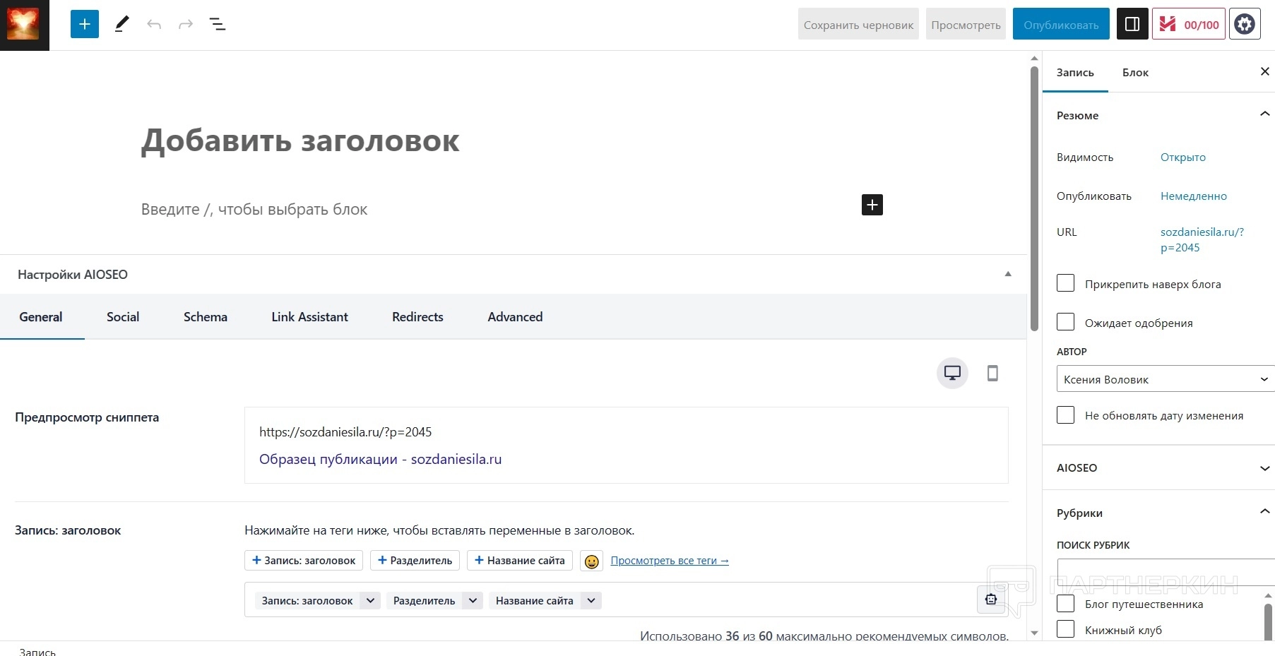
Task: Collapse the 'Рубрики' panel
Action: click(1264, 512)
